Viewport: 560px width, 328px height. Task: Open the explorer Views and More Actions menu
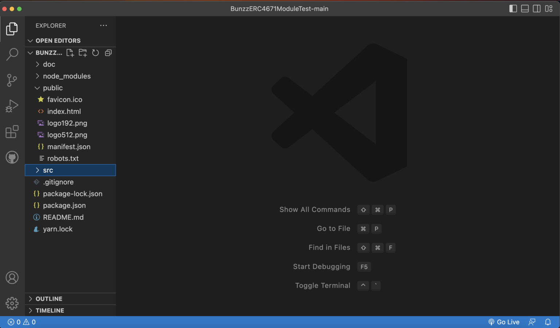point(104,26)
